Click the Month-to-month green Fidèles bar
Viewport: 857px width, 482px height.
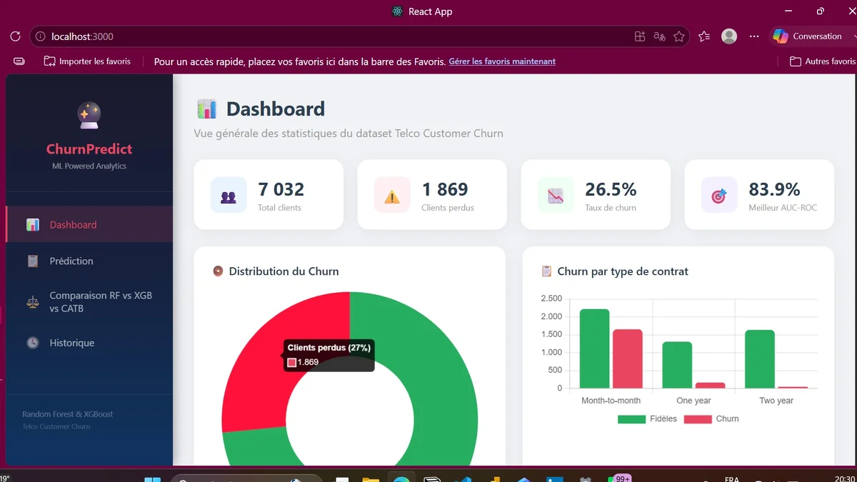click(x=594, y=348)
